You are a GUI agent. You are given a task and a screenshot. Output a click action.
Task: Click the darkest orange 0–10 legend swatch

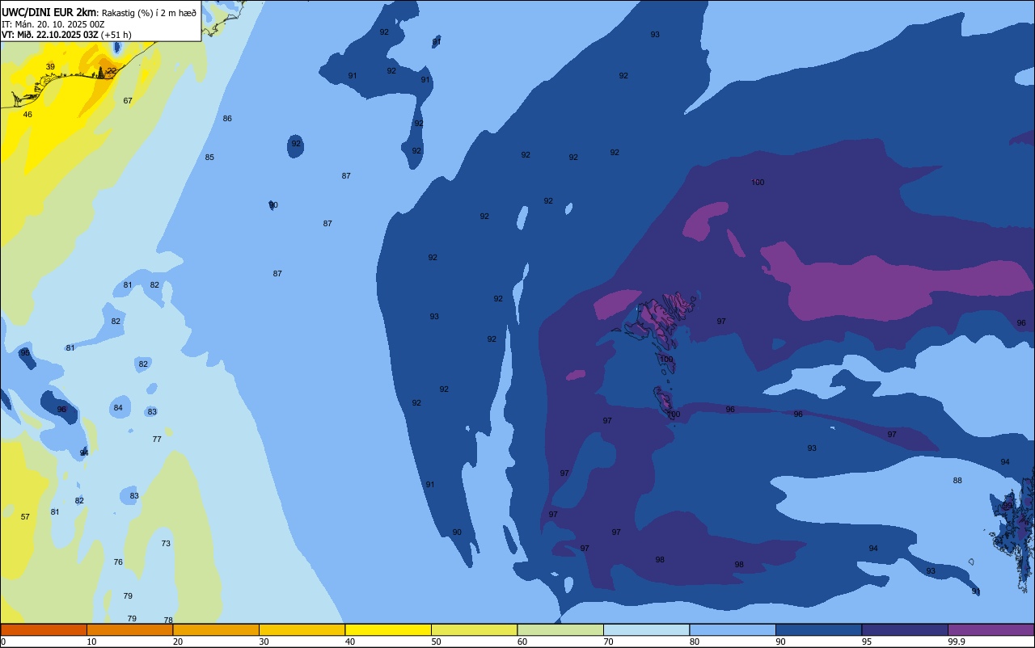coord(44,629)
